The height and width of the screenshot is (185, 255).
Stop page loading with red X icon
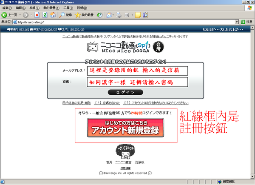(x=37, y=15)
